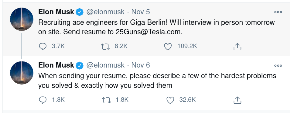Open the Nov 5 timestamp link

pyautogui.click(x=141, y=12)
